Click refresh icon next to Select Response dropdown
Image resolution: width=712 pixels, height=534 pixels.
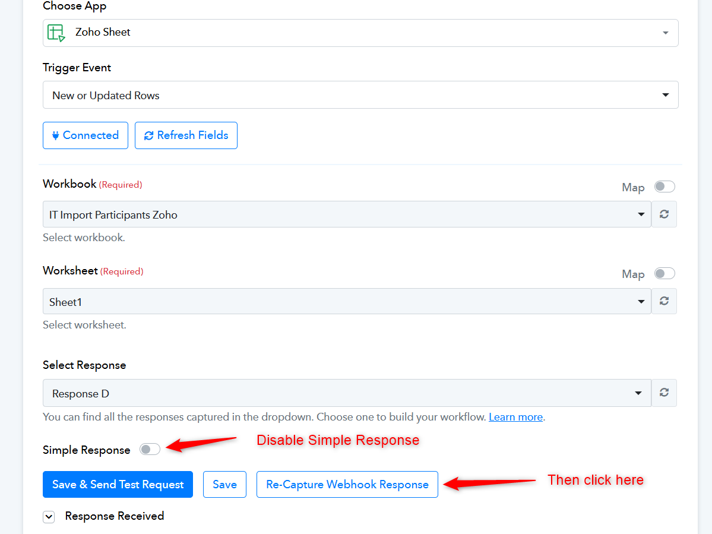coord(664,393)
